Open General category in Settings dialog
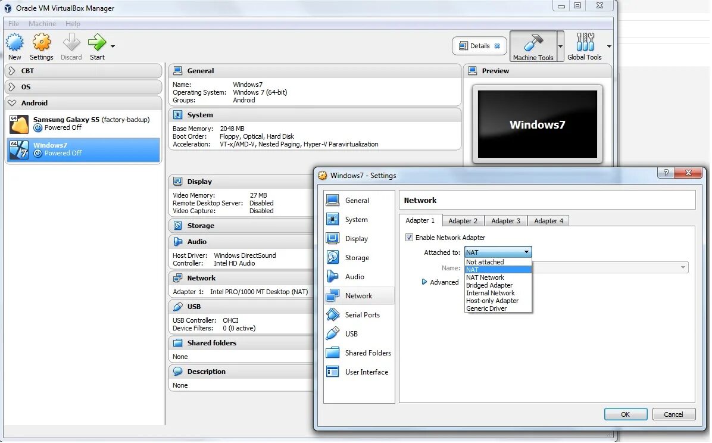This screenshot has width=712, height=443. tap(359, 201)
